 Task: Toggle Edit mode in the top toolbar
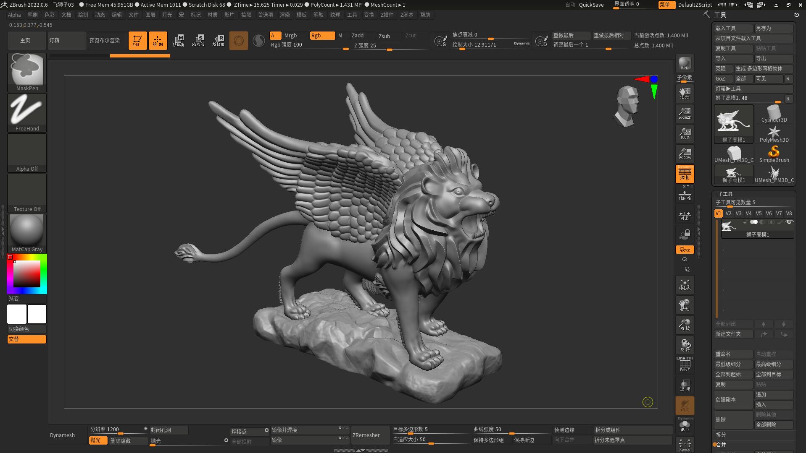pyautogui.click(x=137, y=40)
